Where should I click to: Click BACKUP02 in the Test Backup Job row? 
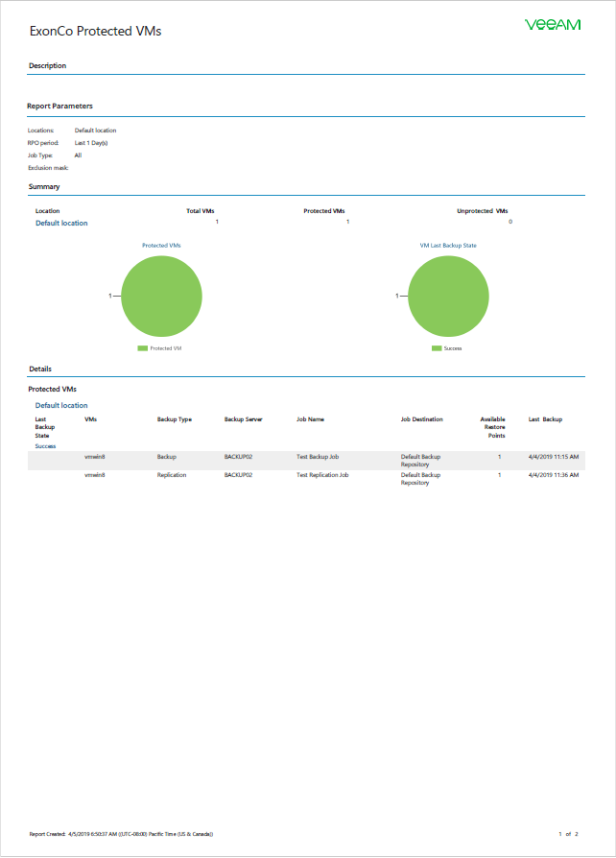(x=238, y=457)
